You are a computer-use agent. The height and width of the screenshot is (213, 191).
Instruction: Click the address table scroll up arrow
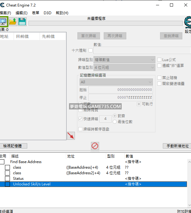click(x=189, y=162)
